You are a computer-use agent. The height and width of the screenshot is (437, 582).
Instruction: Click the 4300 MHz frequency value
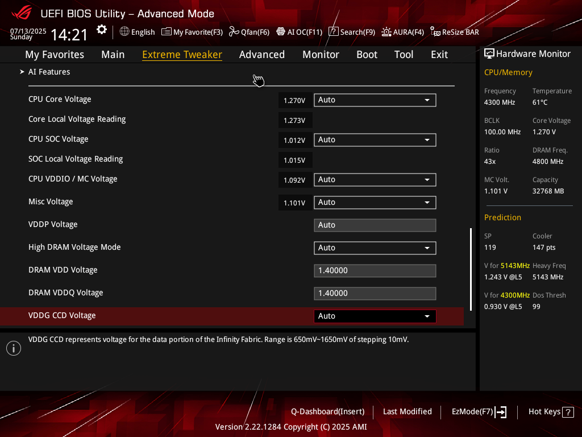point(500,102)
